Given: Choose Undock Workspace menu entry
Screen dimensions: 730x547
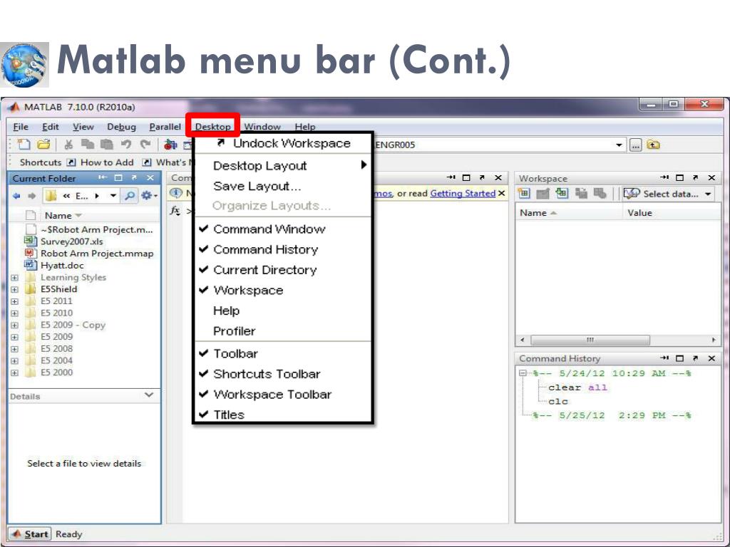Looking at the screenshot, I should (282, 143).
